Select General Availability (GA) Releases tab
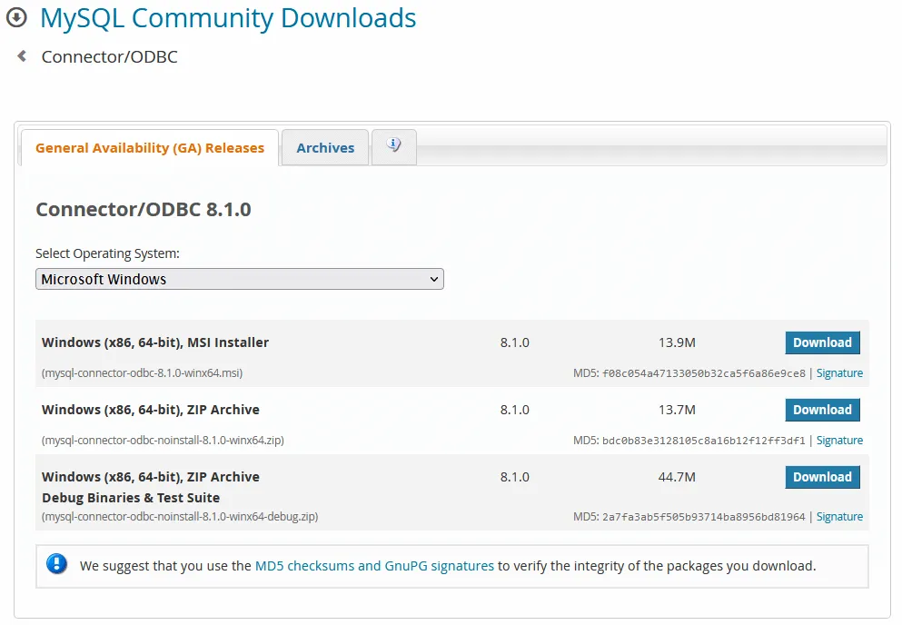The height and width of the screenshot is (625, 902). (150, 148)
